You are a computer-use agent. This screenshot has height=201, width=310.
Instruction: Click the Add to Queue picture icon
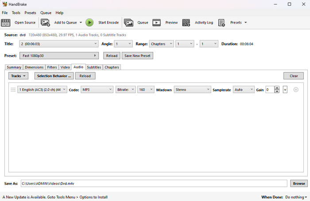pos(45,23)
